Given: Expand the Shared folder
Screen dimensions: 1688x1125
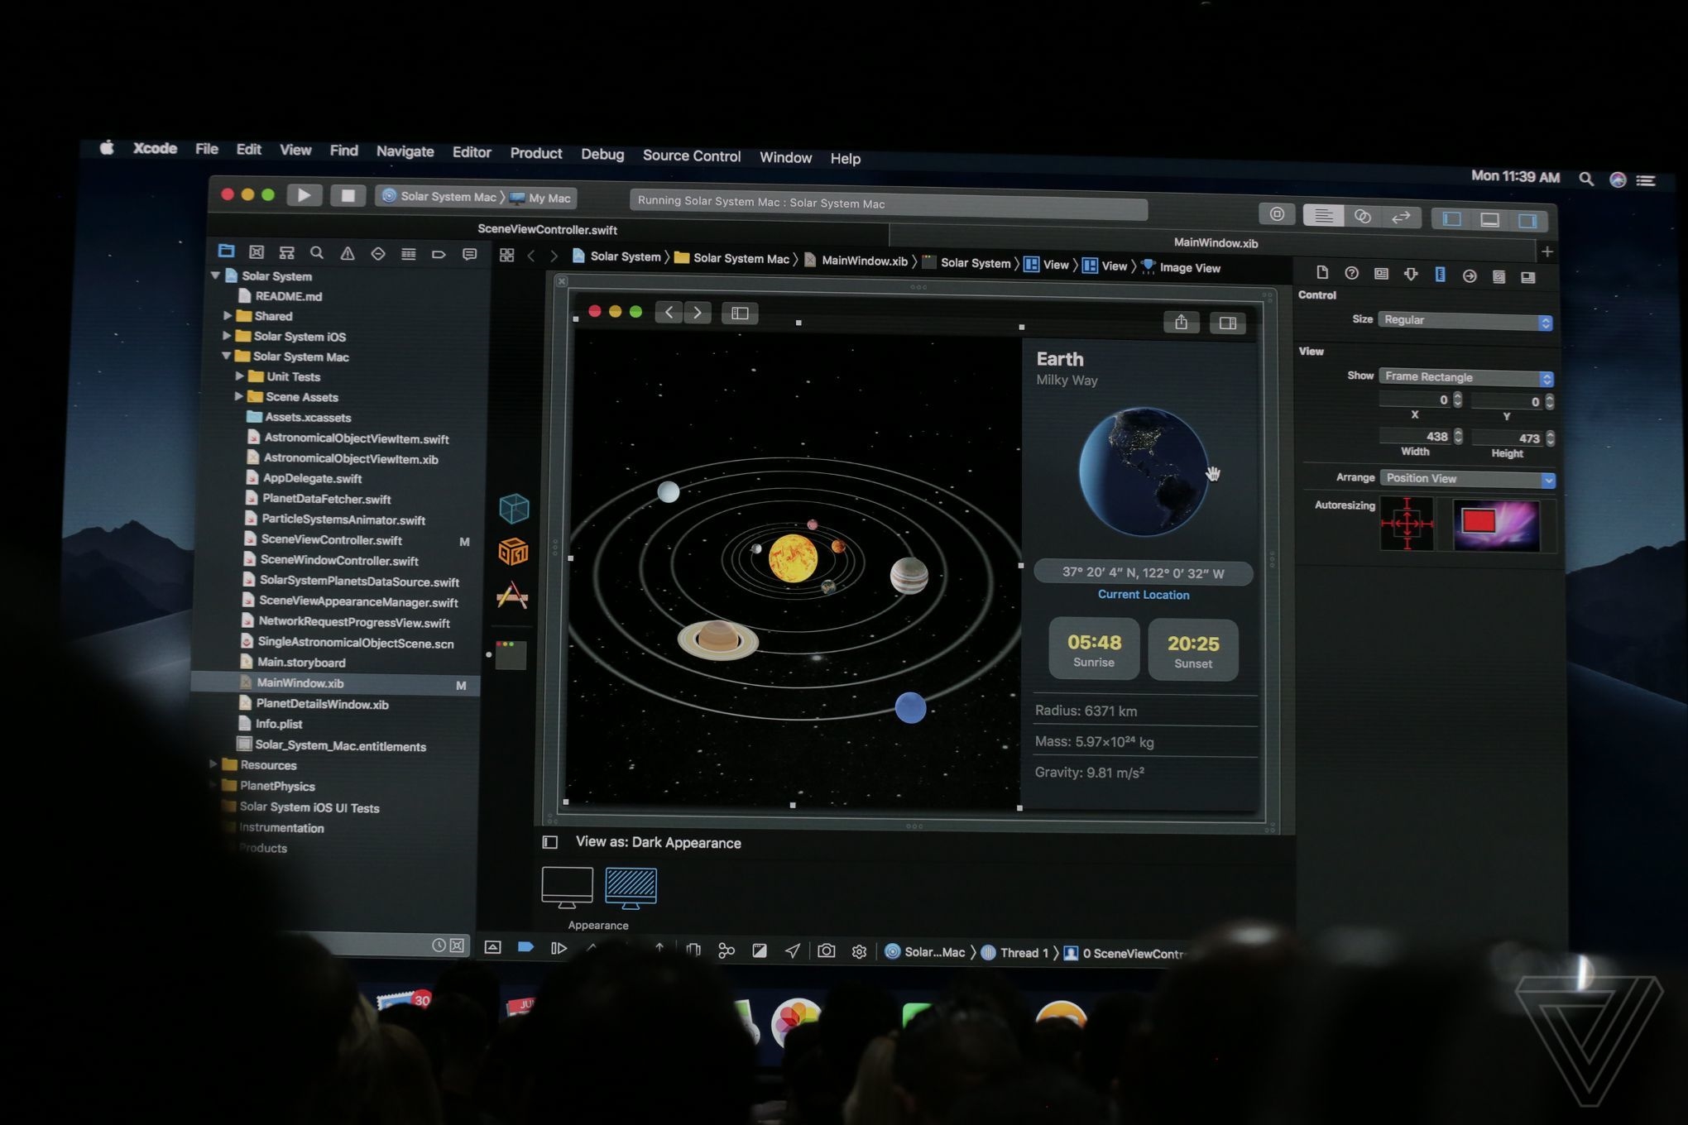Looking at the screenshot, I should point(228,315).
